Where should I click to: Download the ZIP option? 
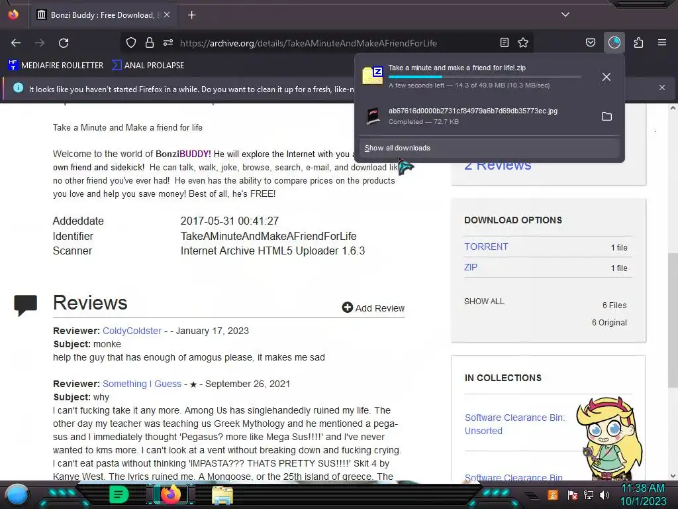tap(471, 267)
